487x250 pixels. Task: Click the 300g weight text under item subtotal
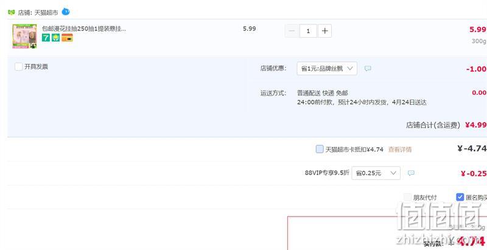478,41
